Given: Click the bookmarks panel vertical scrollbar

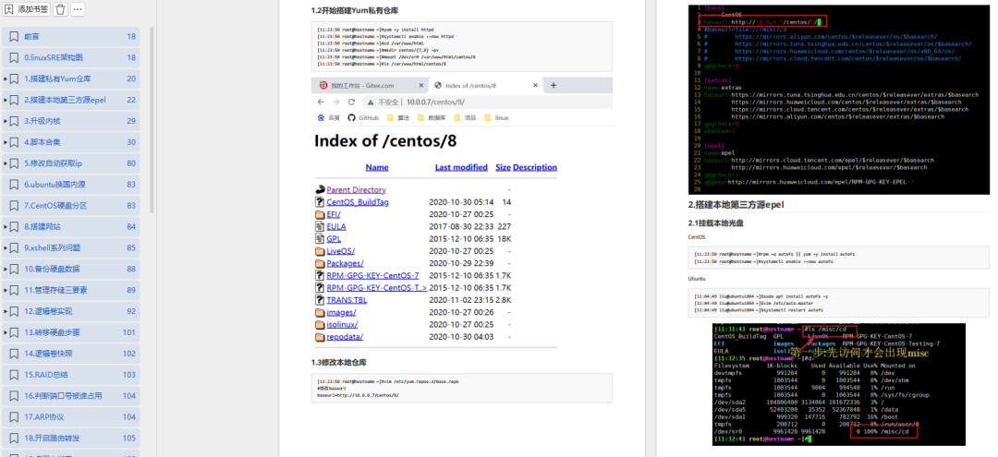Looking at the screenshot, I should click(152, 119).
